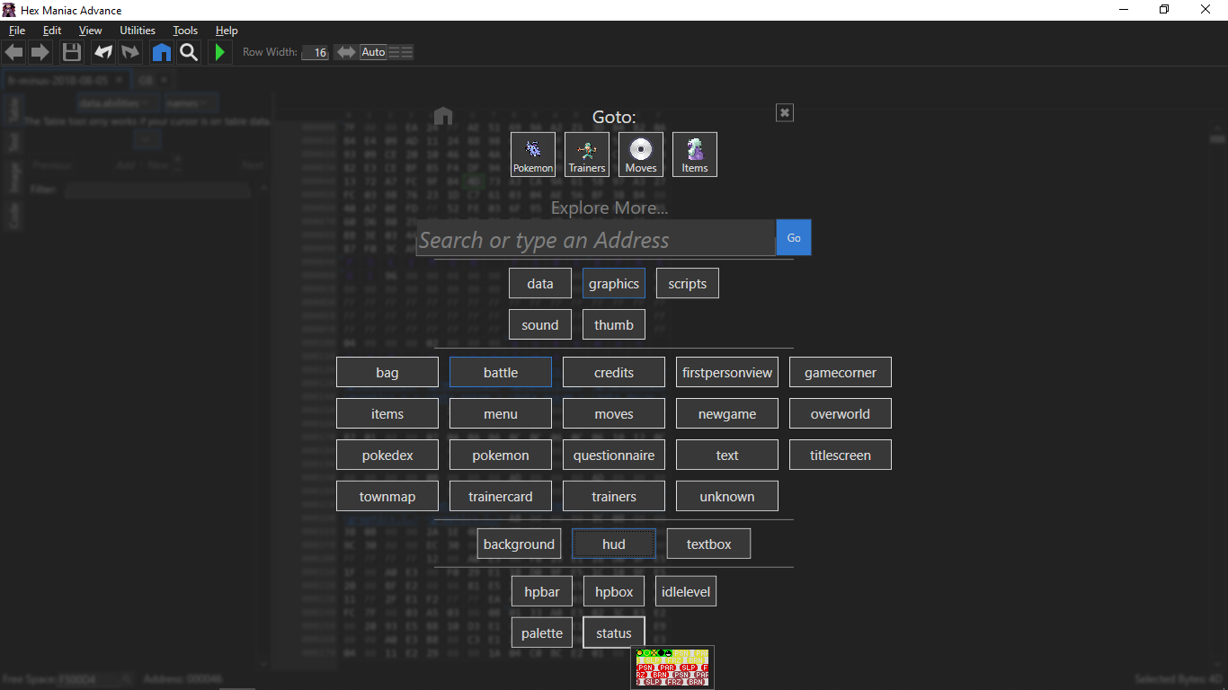Viewport: 1228px width, 690px height.
Task: Open the Moves disc shortcut
Action: point(641,155)
